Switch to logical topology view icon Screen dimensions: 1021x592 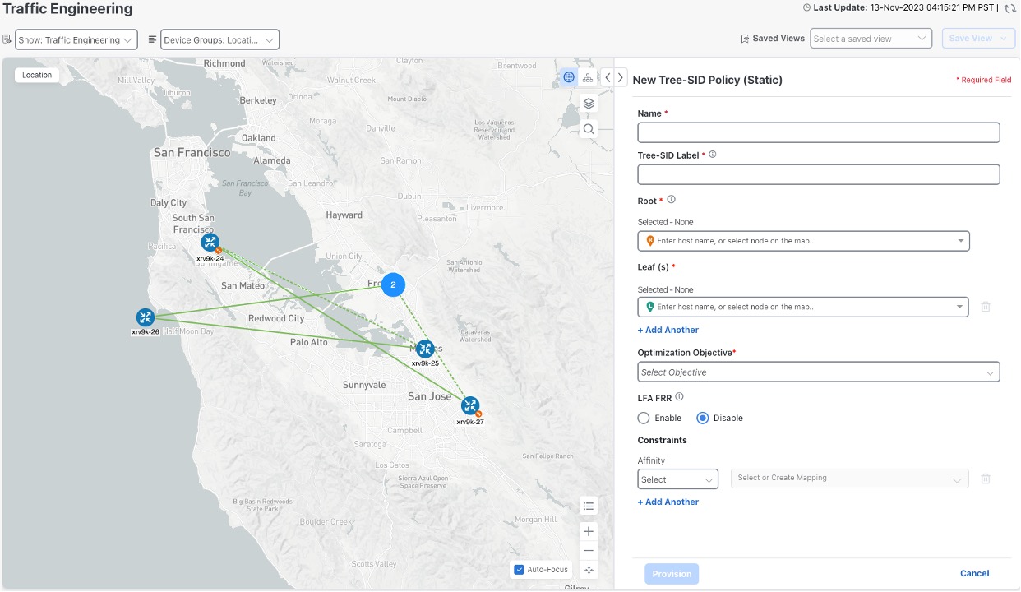[589, 77]
